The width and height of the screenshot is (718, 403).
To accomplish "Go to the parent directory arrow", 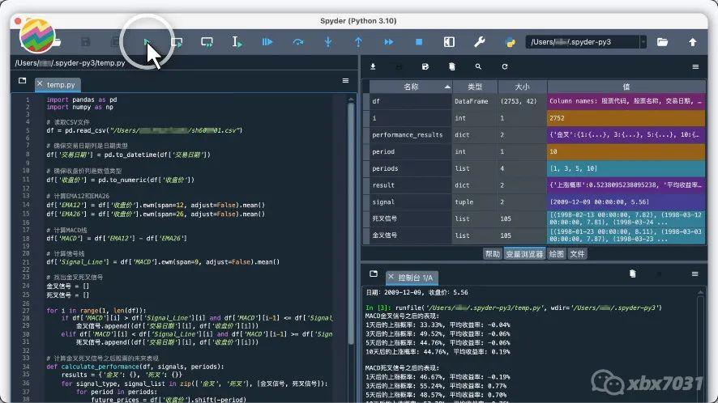I will (x=693, y=41).
